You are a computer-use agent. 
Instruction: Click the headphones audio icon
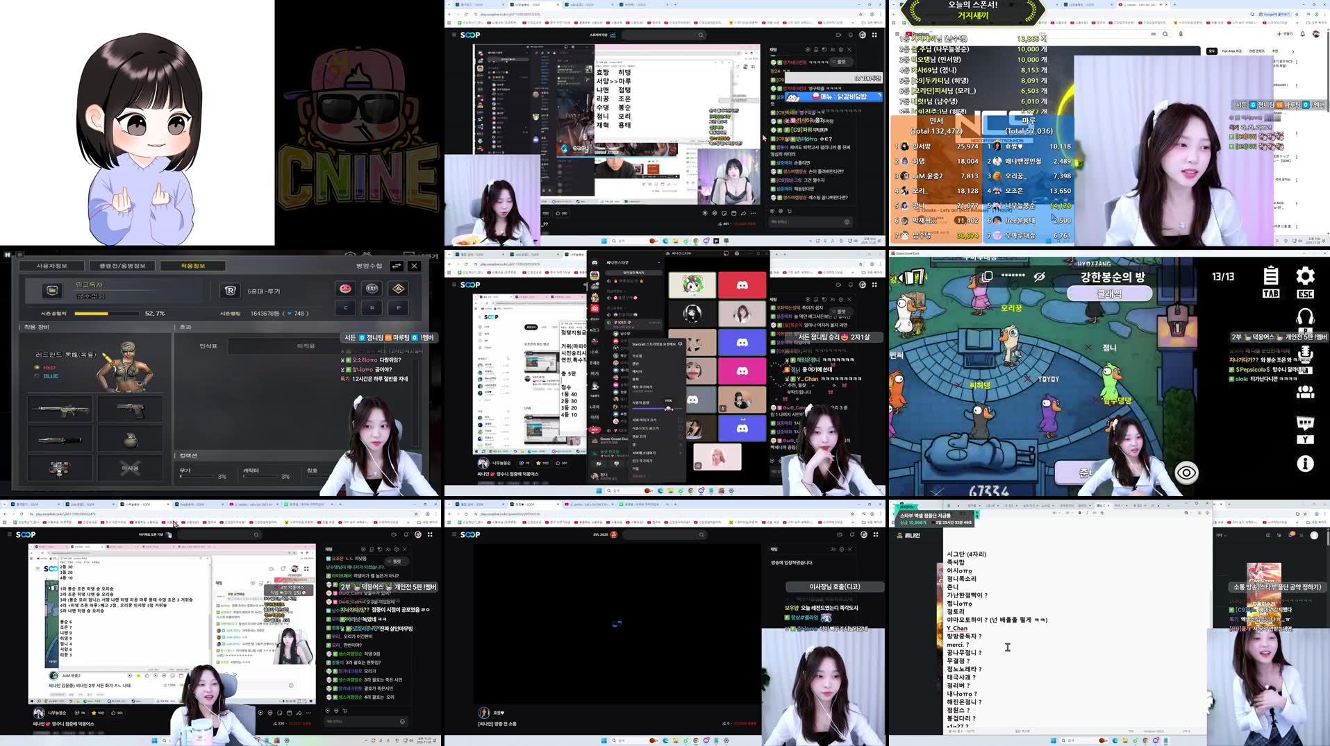[x=1306, y=315]
